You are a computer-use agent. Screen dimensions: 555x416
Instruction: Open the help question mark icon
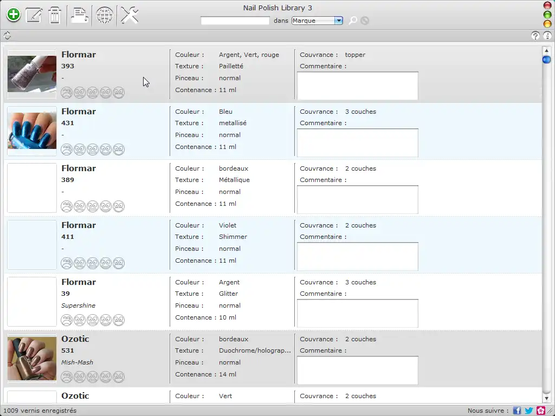pos(535,35)
